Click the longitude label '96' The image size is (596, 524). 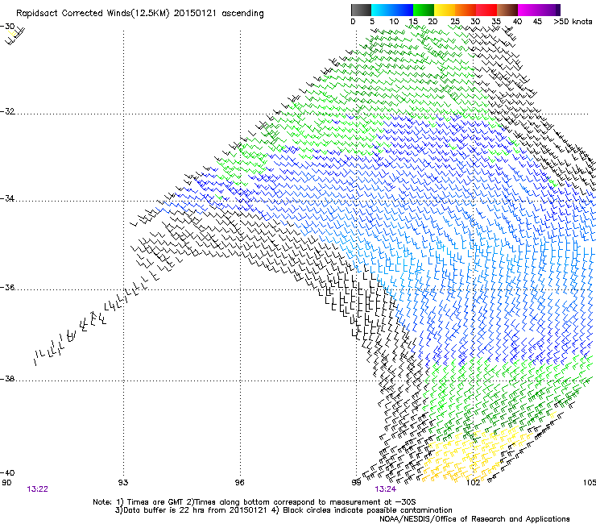(x=239, y=483)
